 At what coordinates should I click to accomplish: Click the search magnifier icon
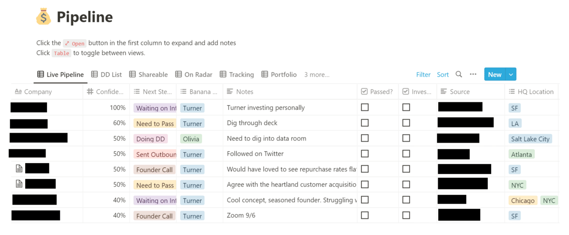[459, 74]
